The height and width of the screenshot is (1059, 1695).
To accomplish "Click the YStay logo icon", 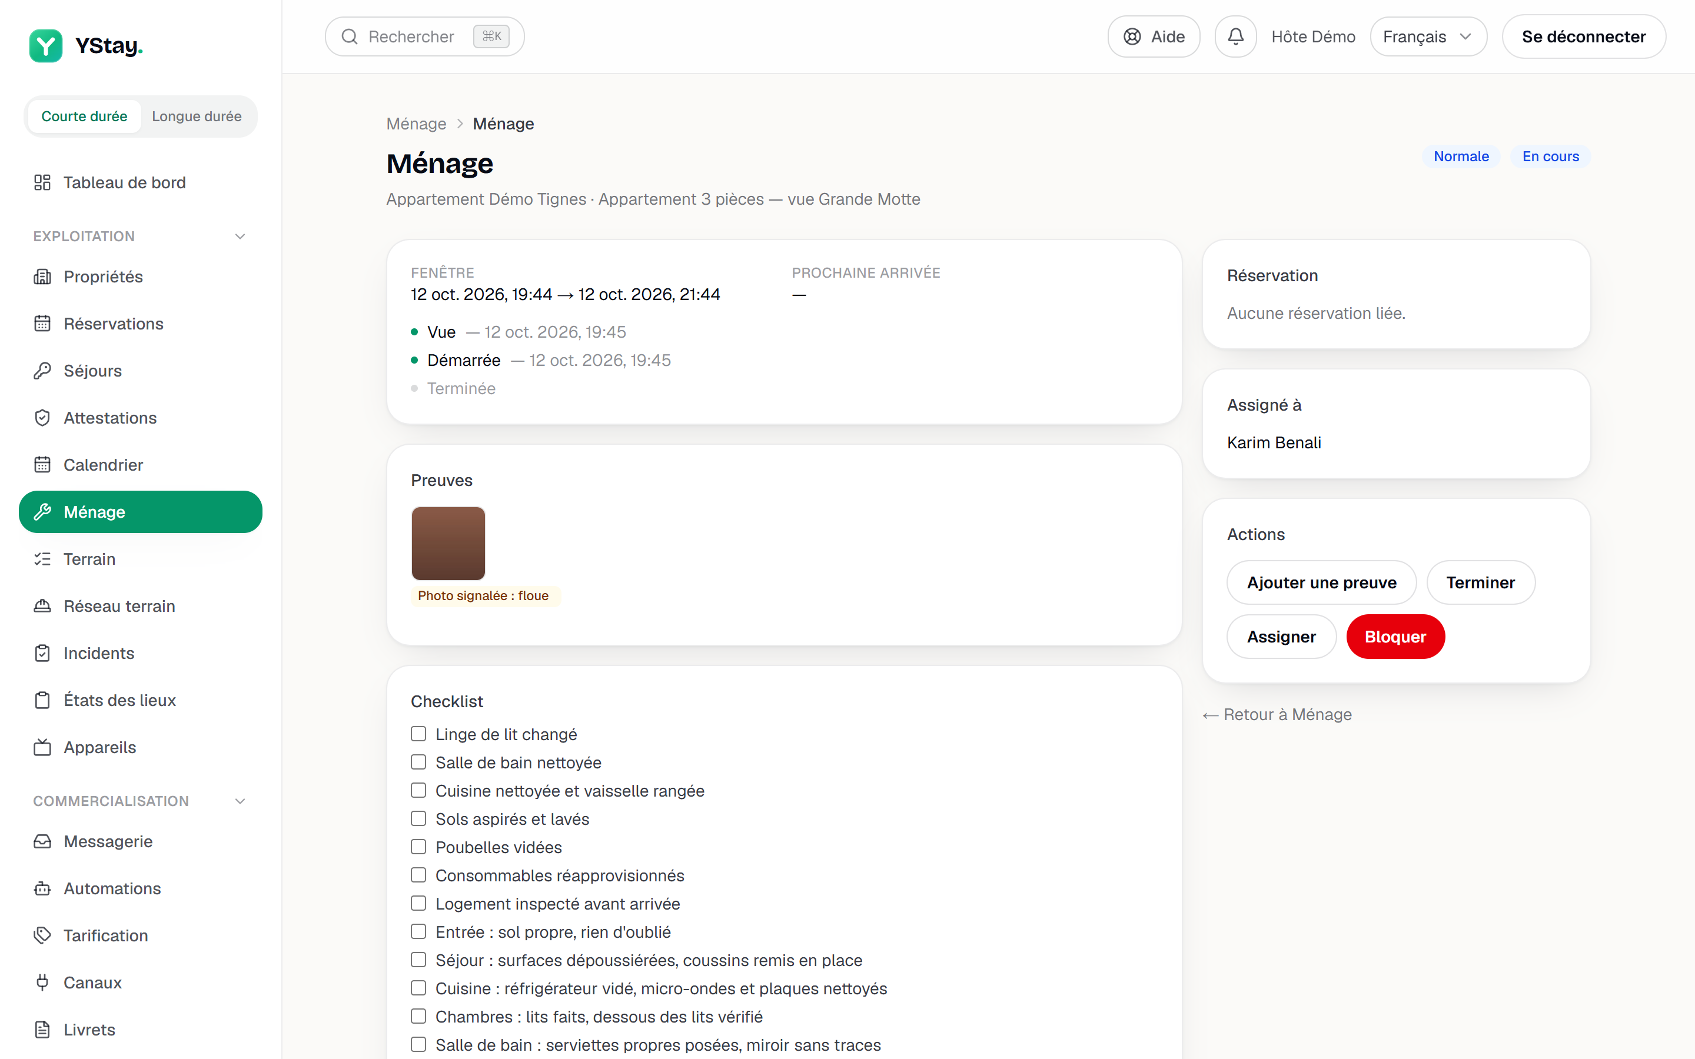I will pos(45,45).
